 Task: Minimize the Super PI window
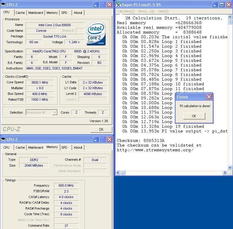click(x=215, y=5)
